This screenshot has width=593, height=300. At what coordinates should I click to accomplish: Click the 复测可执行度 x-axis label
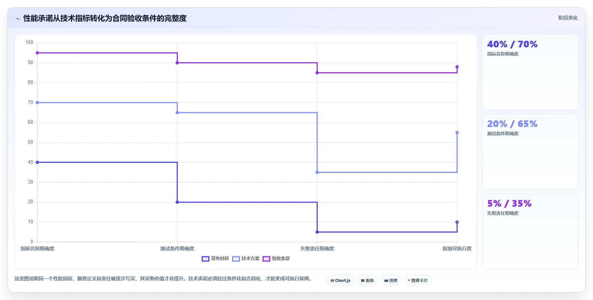coord(457,249)
